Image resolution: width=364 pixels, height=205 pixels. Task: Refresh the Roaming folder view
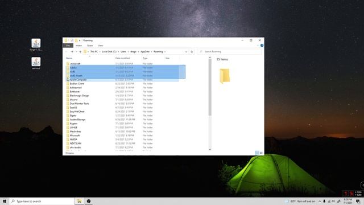(x=192, y=52)
